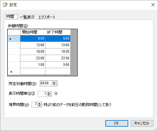158x131 pixels.
Task: Select the 18:30 end time cell
Action: point(58,52)
